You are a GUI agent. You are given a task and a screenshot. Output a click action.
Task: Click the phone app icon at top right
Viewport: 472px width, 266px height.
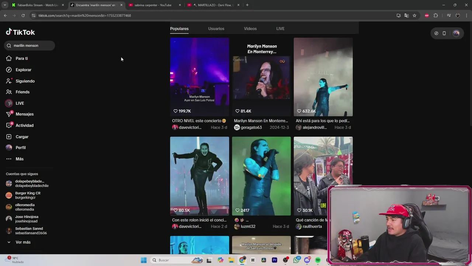[444, 33]
